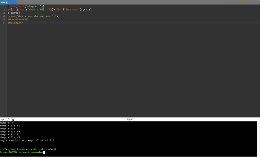
Task: Click the clear console icon
Action: pyautogui.click(x=13, y=120)
